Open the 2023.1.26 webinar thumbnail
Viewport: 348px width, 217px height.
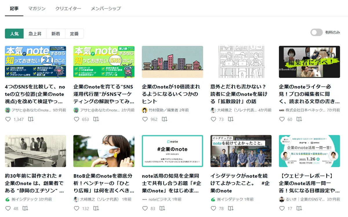tap(309, 151)
